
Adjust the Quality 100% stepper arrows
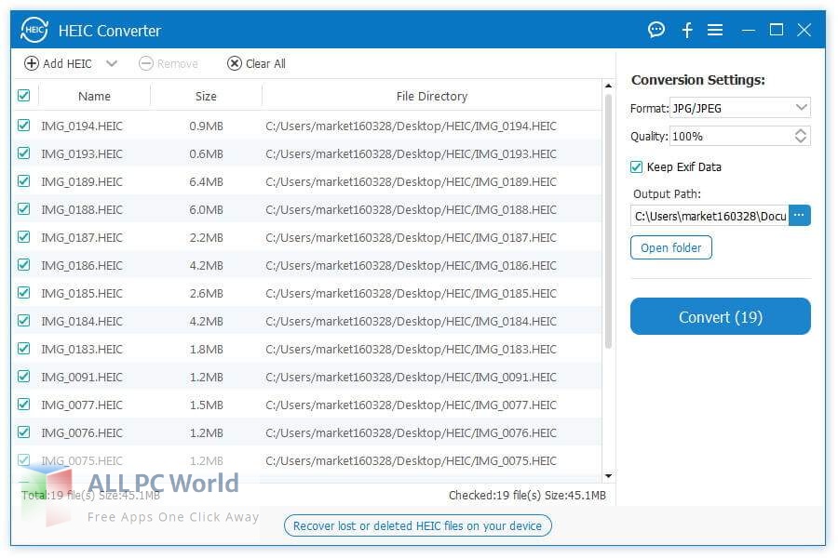tap(801, 136)
